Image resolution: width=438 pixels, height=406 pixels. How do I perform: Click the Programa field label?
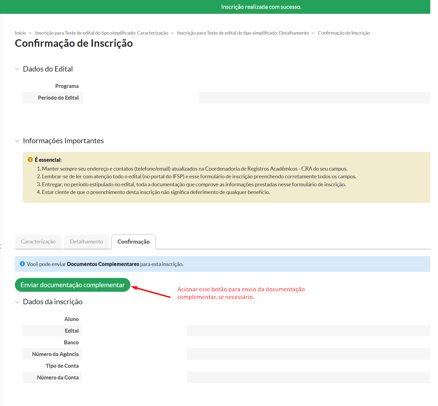67,86
